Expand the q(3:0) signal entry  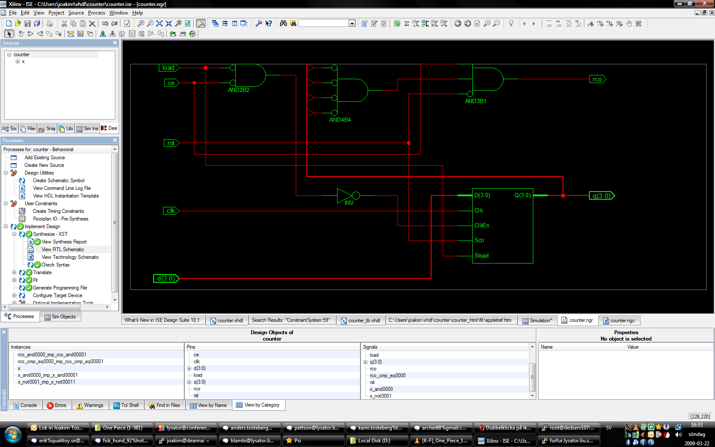pos(366,362)
